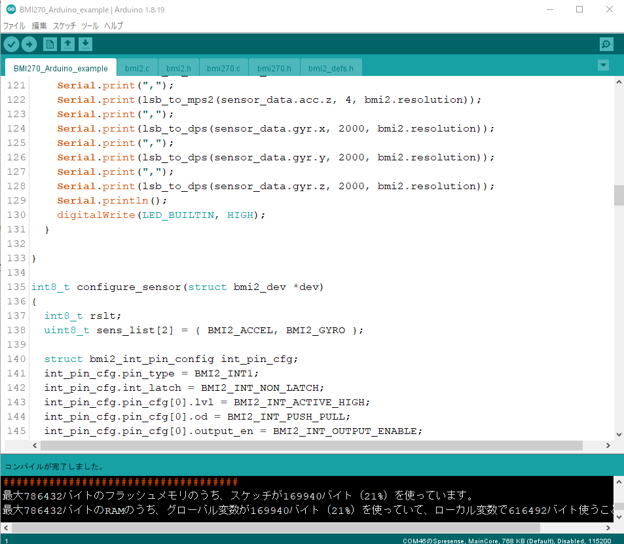Select the bmi2_defs.h tab
This screenshot has height=544, width=624.
click(x=331, y=68)
